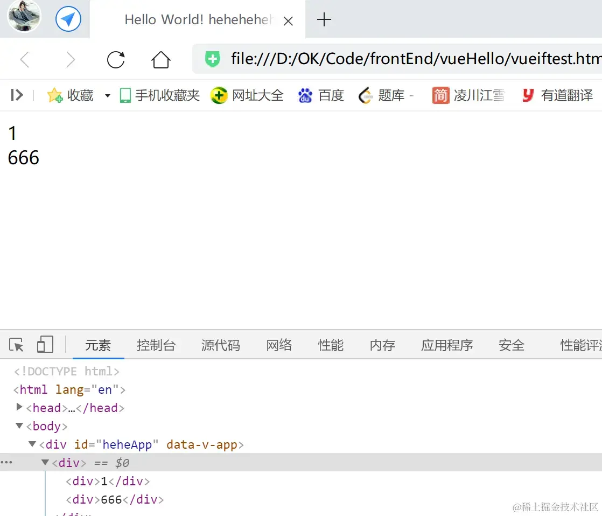Viewport: 602px width, 516px height.
Task: Open 有道翻译 bookmark
Action: click(x=558, y=95)
